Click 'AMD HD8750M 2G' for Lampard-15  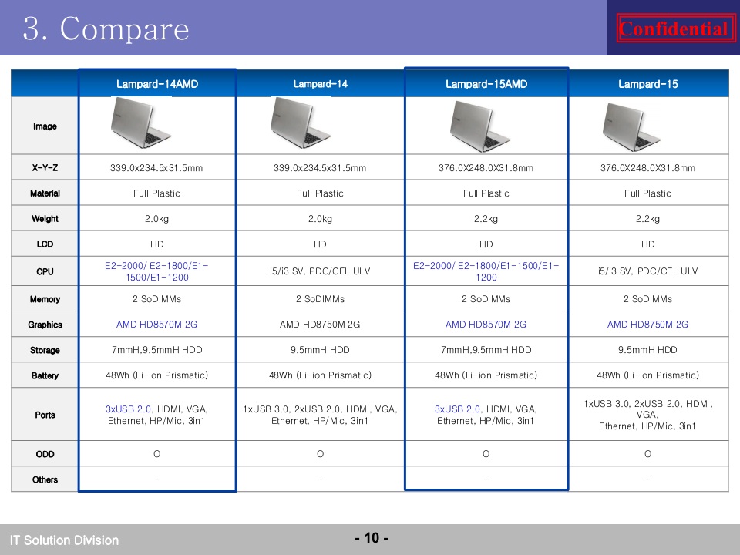(647, 325)
